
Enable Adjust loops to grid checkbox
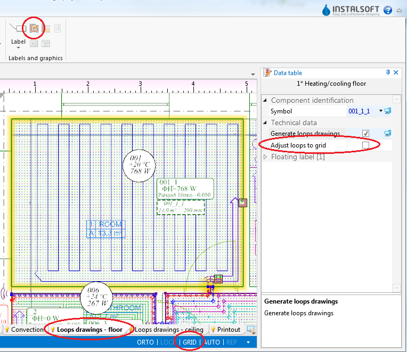[x=365, y=145]
